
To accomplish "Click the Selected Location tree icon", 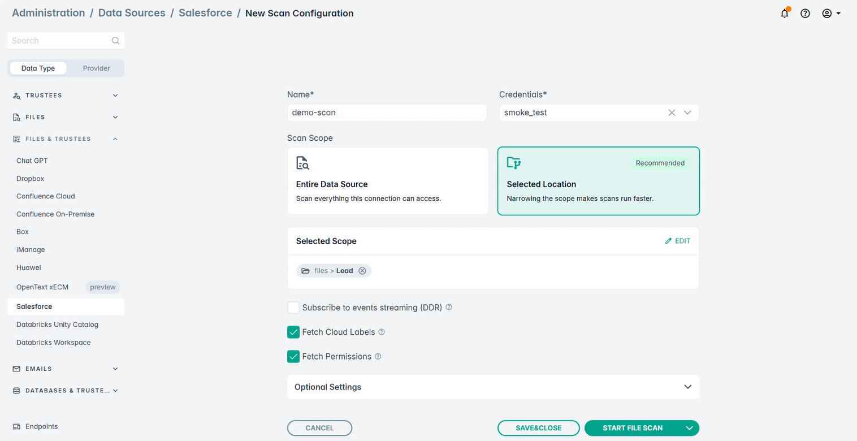I will point(514,163).
